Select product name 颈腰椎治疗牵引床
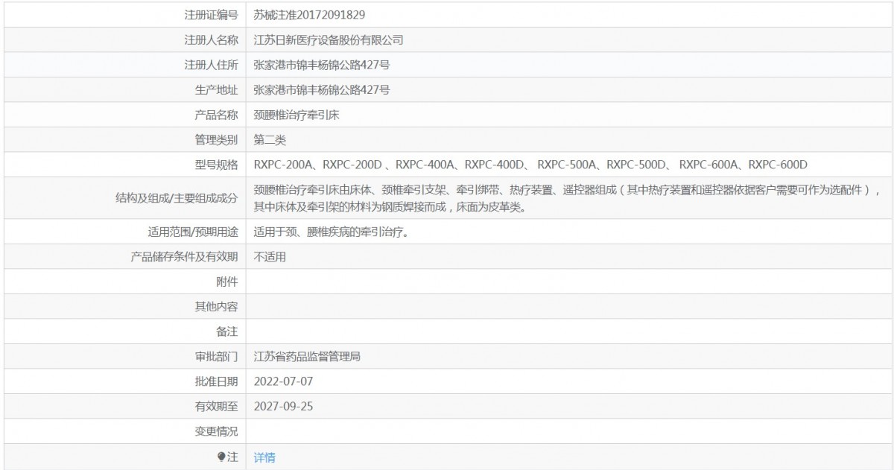This screenshot has width=894, height=470. click(x=297, y=115)
